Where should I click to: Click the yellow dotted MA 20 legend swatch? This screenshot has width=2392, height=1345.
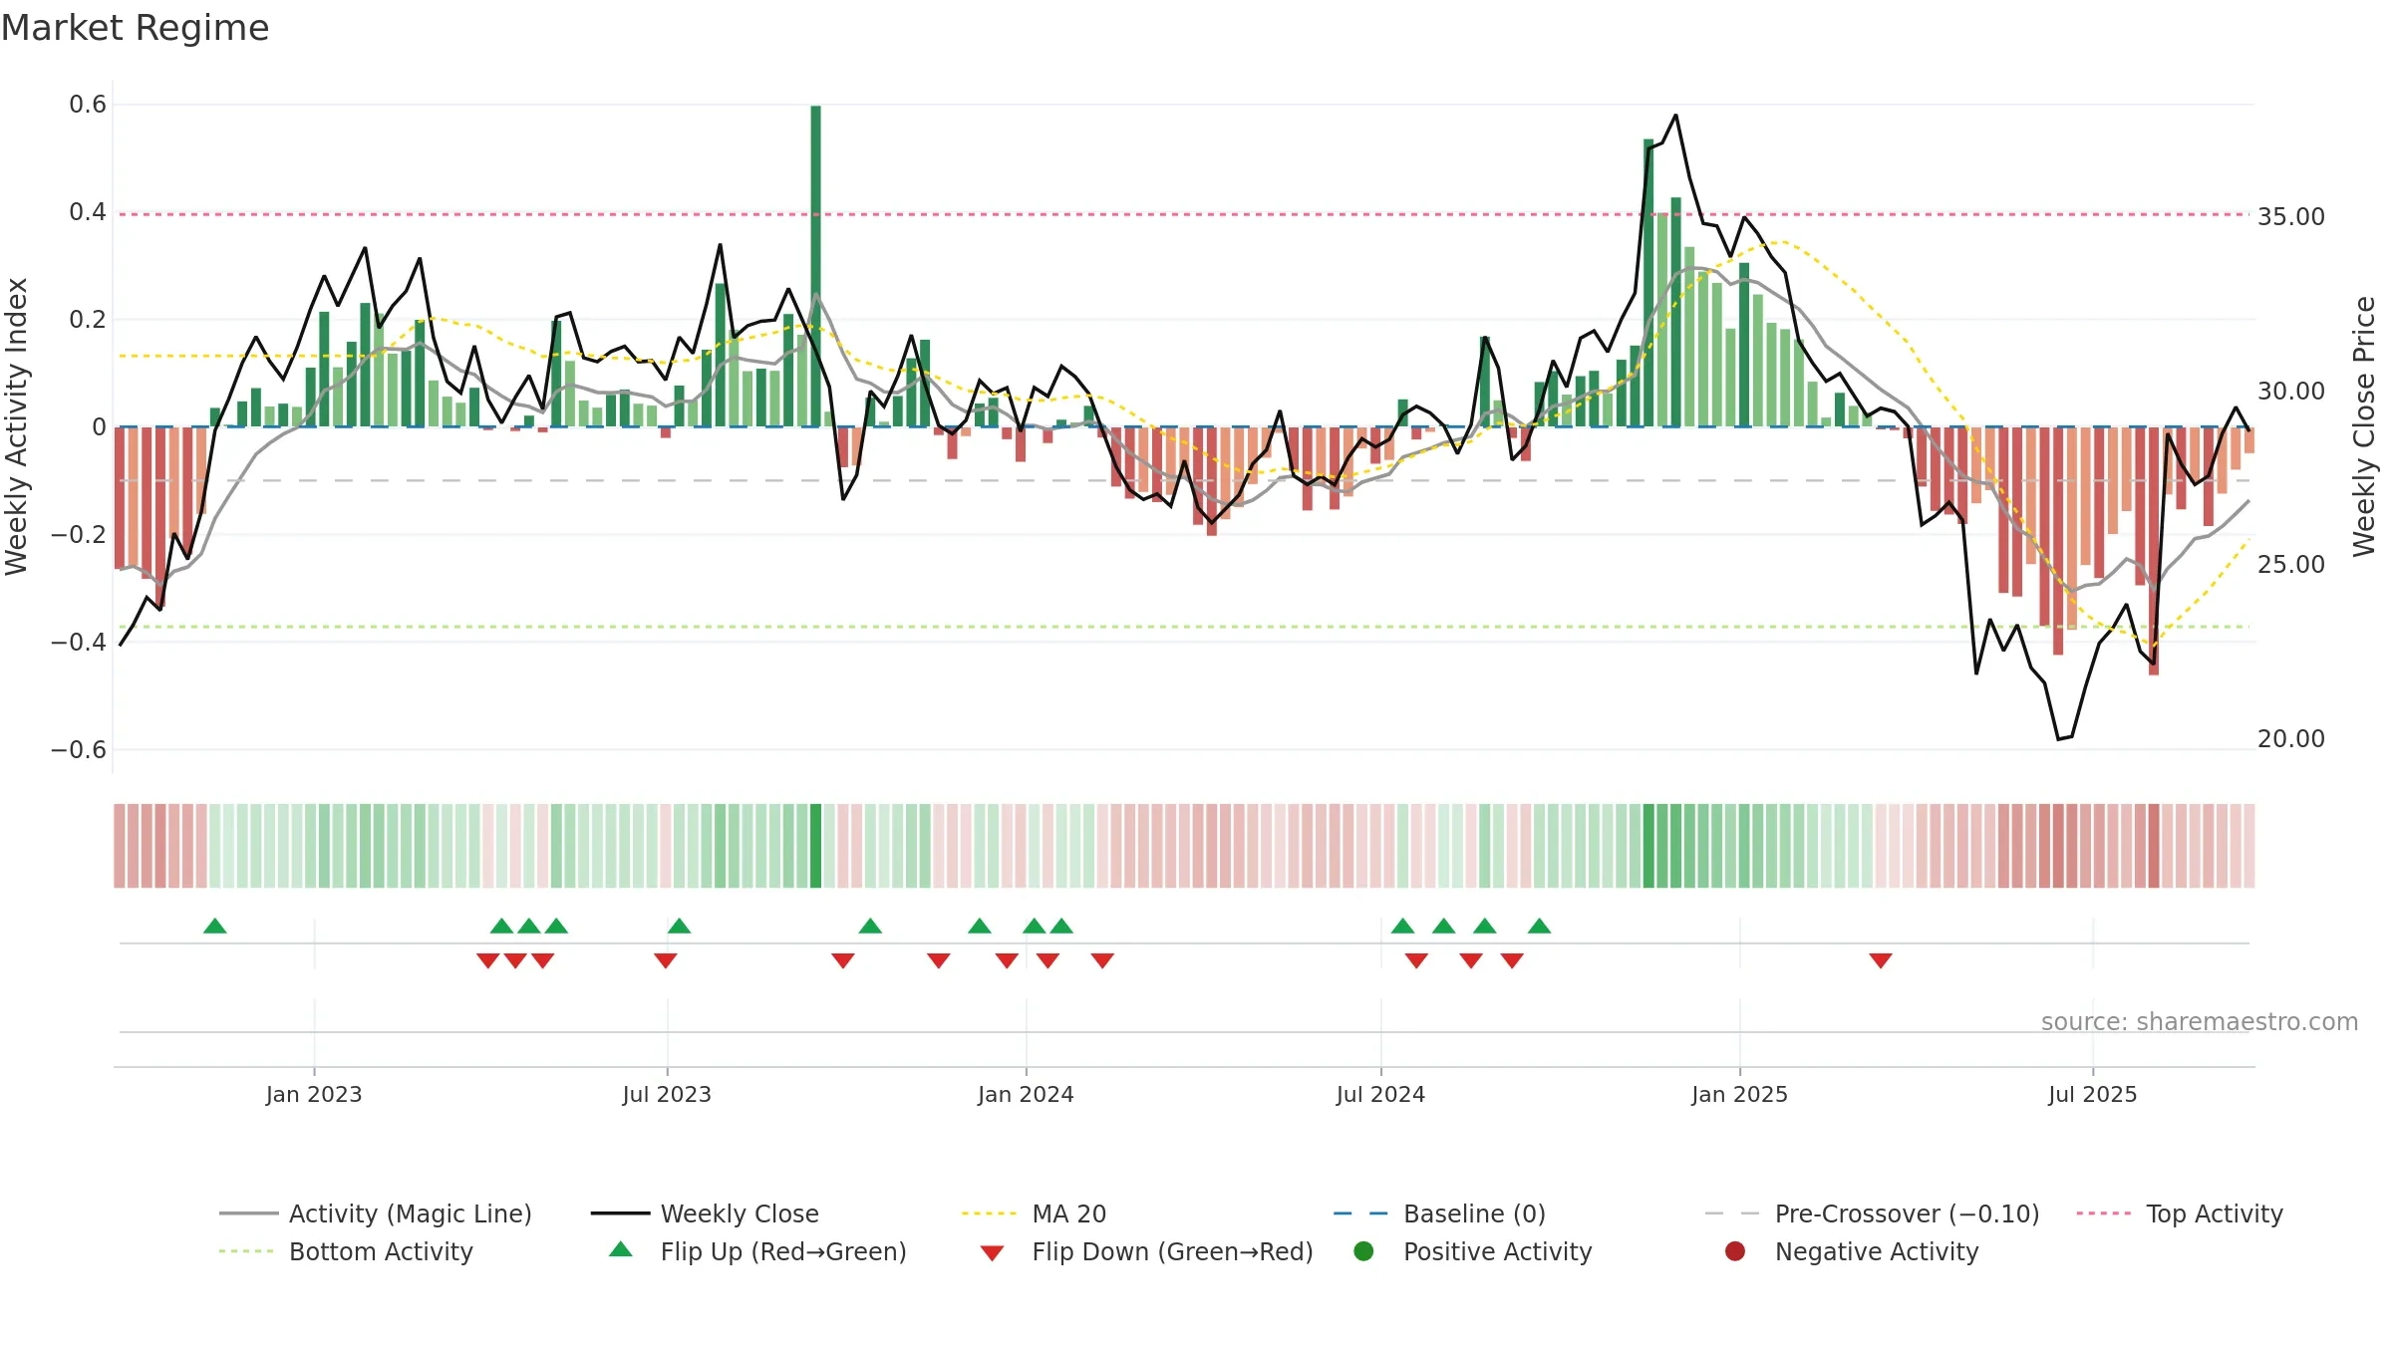pyautogui.click(x=990, y=1213)
